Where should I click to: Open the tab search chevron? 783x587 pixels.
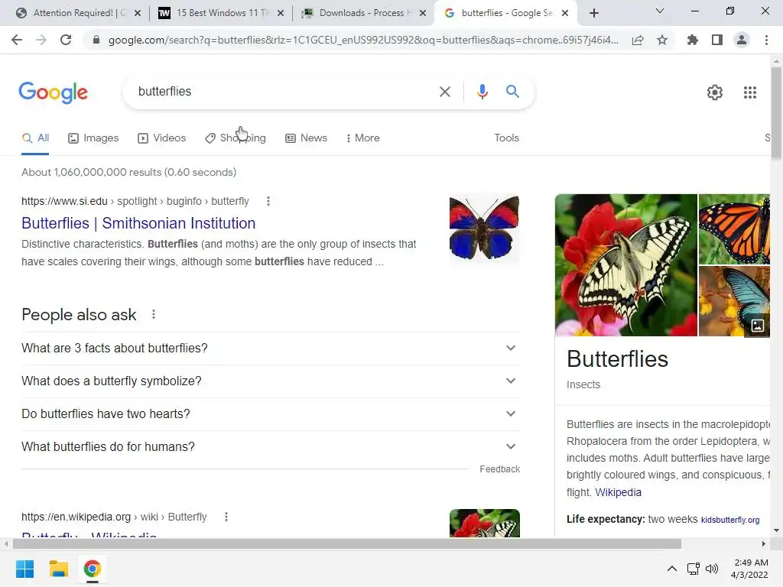point(660,11)
